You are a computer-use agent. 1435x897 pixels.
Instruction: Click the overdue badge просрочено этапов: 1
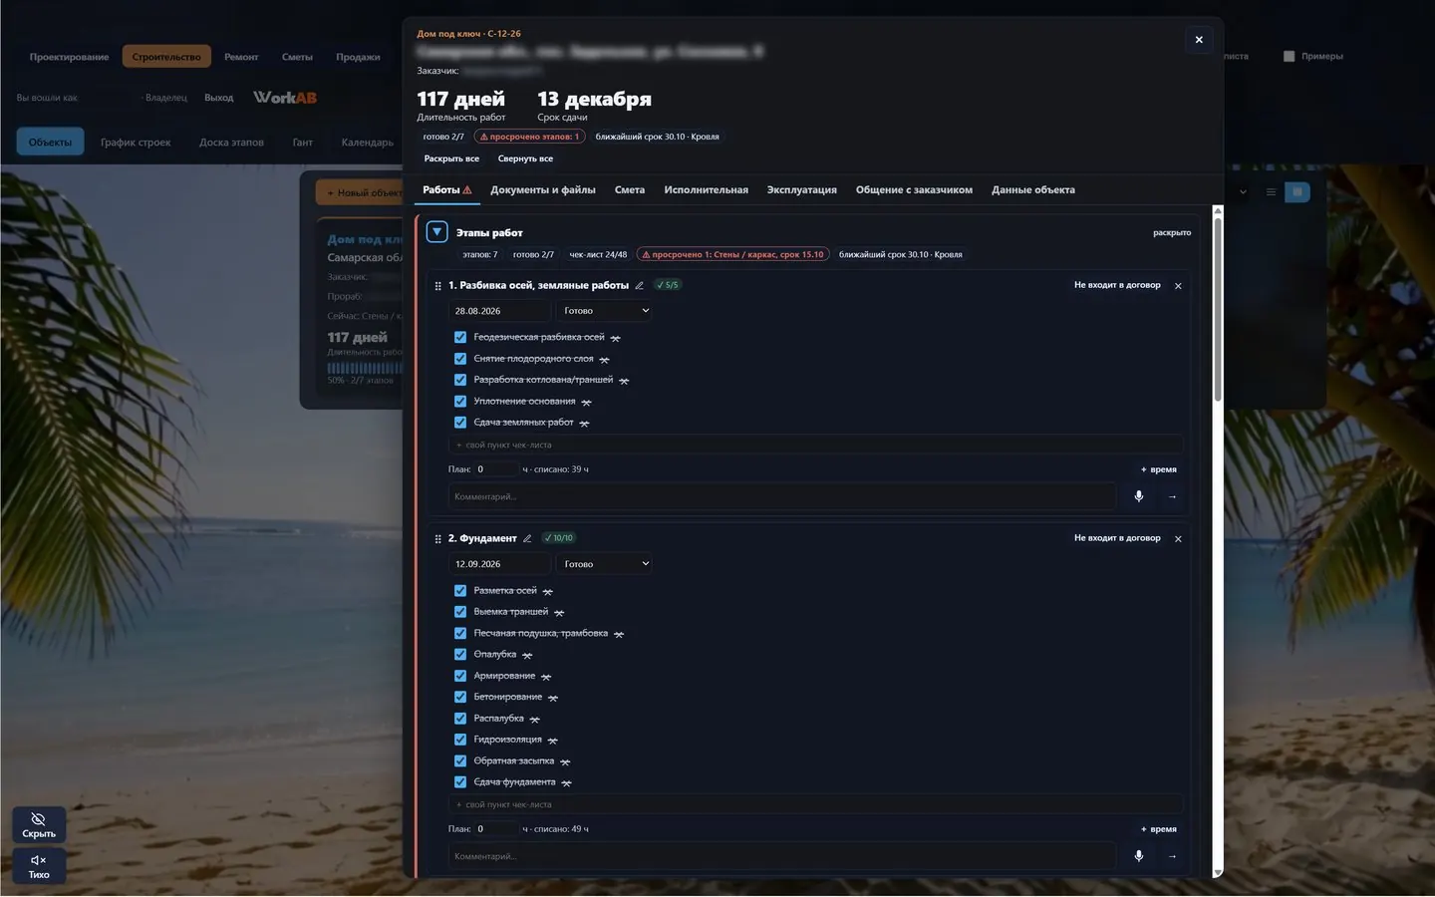pos(529,137)
